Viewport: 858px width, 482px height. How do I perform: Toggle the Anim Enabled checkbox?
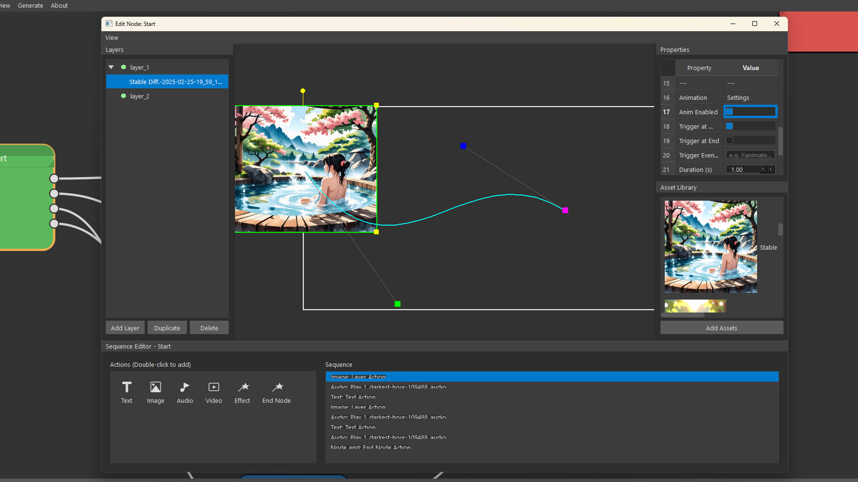click(x=729, y=112)
